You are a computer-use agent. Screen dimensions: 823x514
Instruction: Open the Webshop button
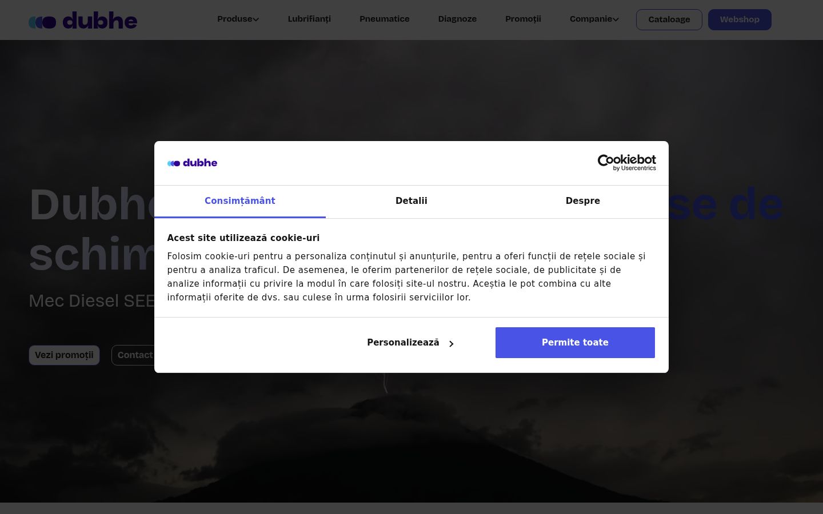pos(740,19)
